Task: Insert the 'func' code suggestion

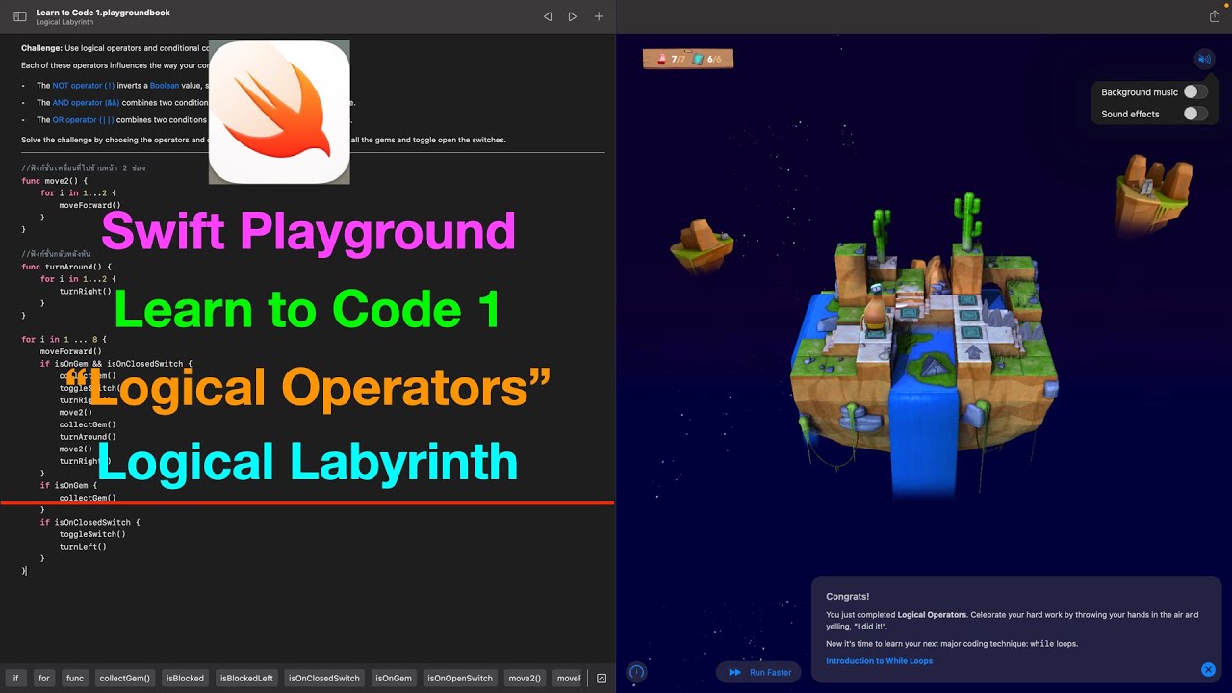Action: click(75, 678)
